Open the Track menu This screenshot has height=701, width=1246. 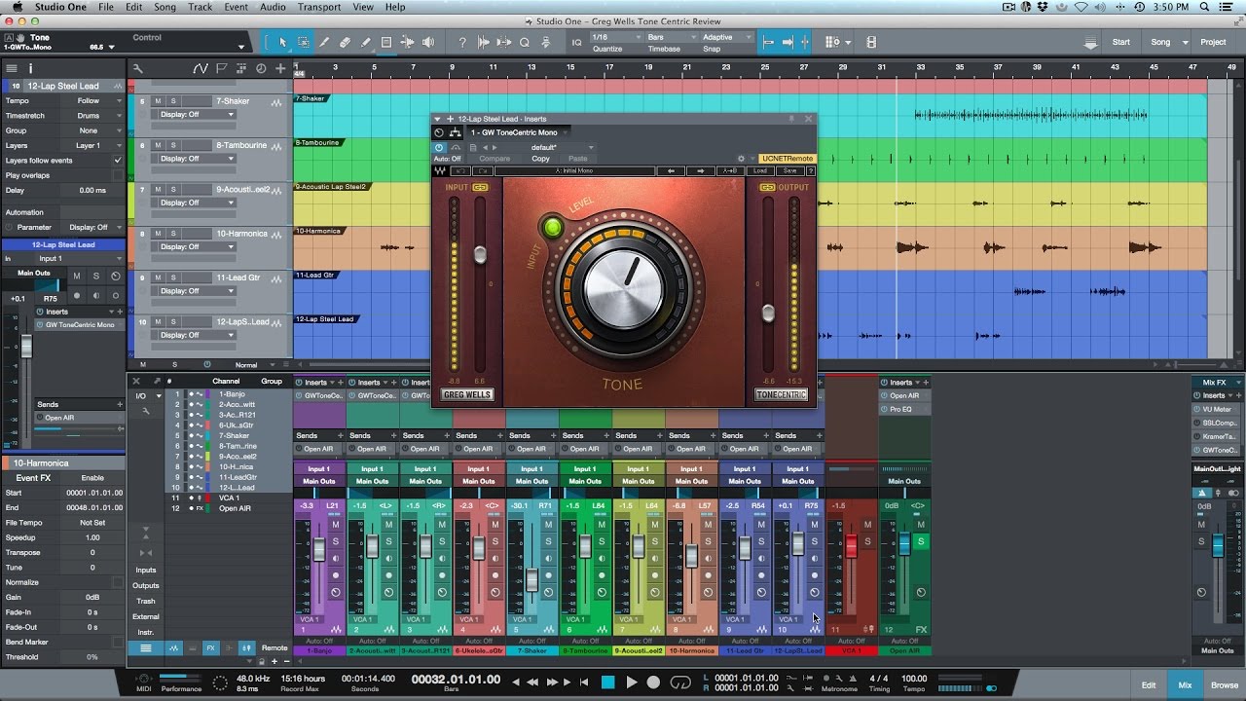click(201, 7)
